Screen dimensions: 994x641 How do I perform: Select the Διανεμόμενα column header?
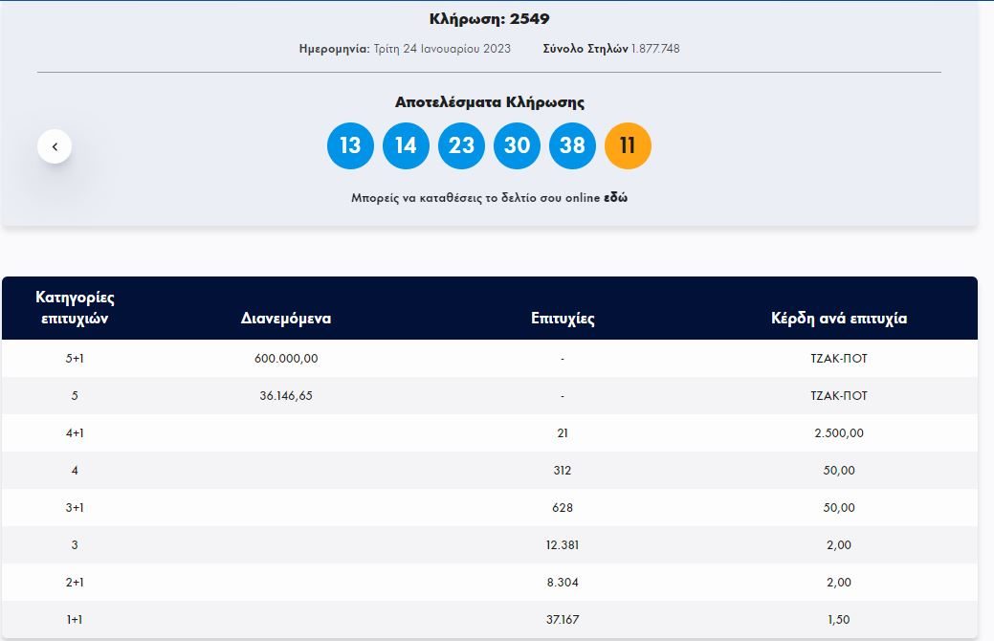286,318
